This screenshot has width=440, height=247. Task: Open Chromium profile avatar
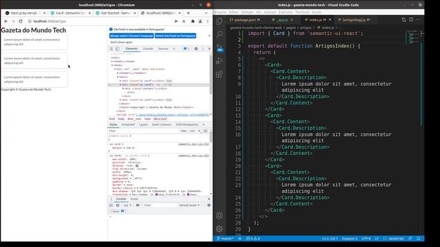click(200, 21)
